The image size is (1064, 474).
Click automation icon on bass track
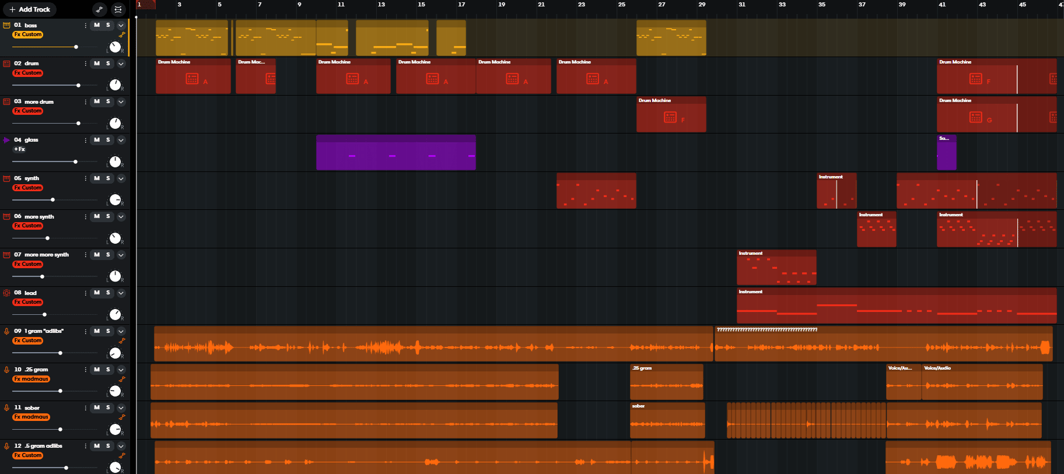click(x=122, y=35)
